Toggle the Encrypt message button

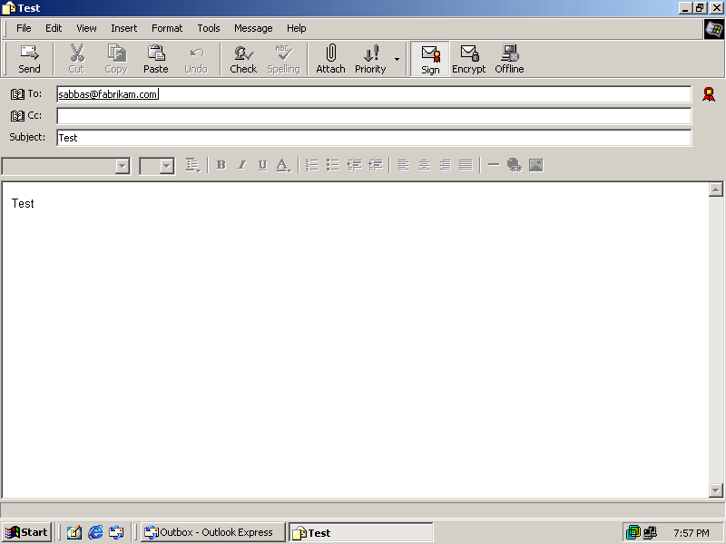click(468, 59)
